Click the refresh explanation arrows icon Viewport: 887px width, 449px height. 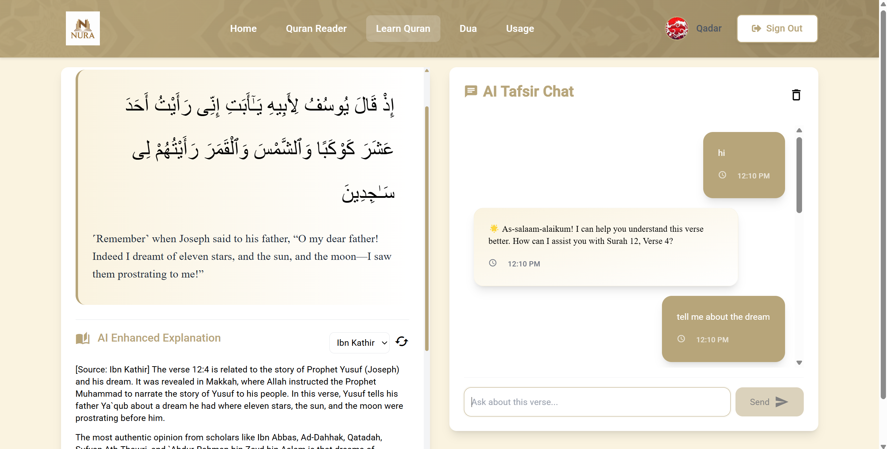point(402,342)
